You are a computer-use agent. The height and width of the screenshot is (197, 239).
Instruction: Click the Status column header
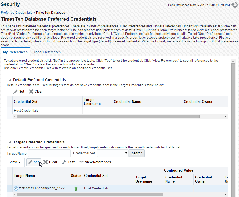tap(76, 176)
